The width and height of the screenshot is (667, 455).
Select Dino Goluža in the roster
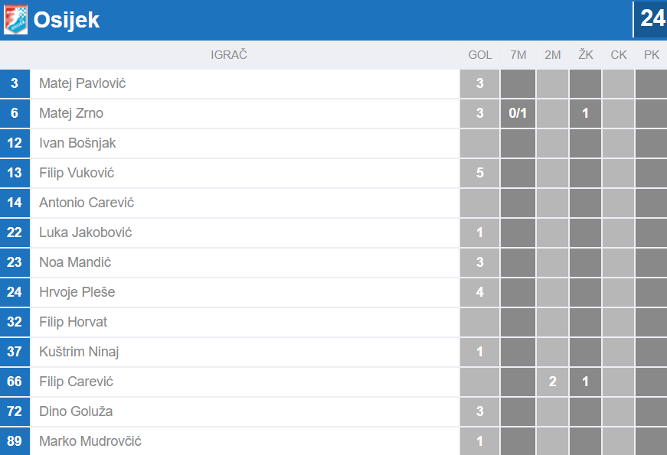76,411
